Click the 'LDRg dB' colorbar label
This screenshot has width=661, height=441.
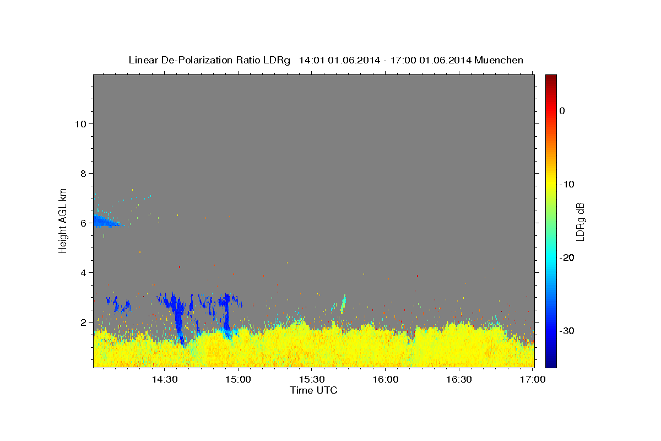pos(579,221)
